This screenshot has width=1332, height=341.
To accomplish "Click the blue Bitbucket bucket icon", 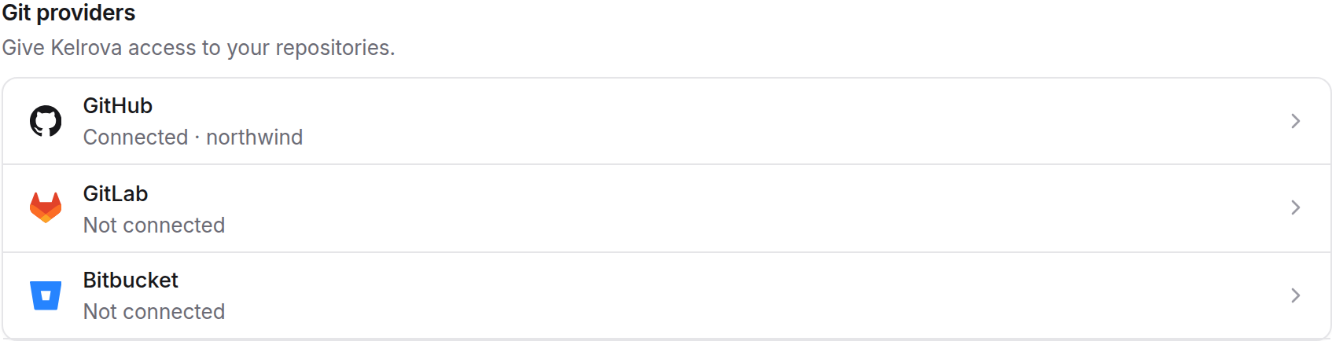I will tap(46, 295).
